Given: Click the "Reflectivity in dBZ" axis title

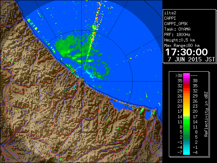Looking at the screenshot, I should (206, 114).
